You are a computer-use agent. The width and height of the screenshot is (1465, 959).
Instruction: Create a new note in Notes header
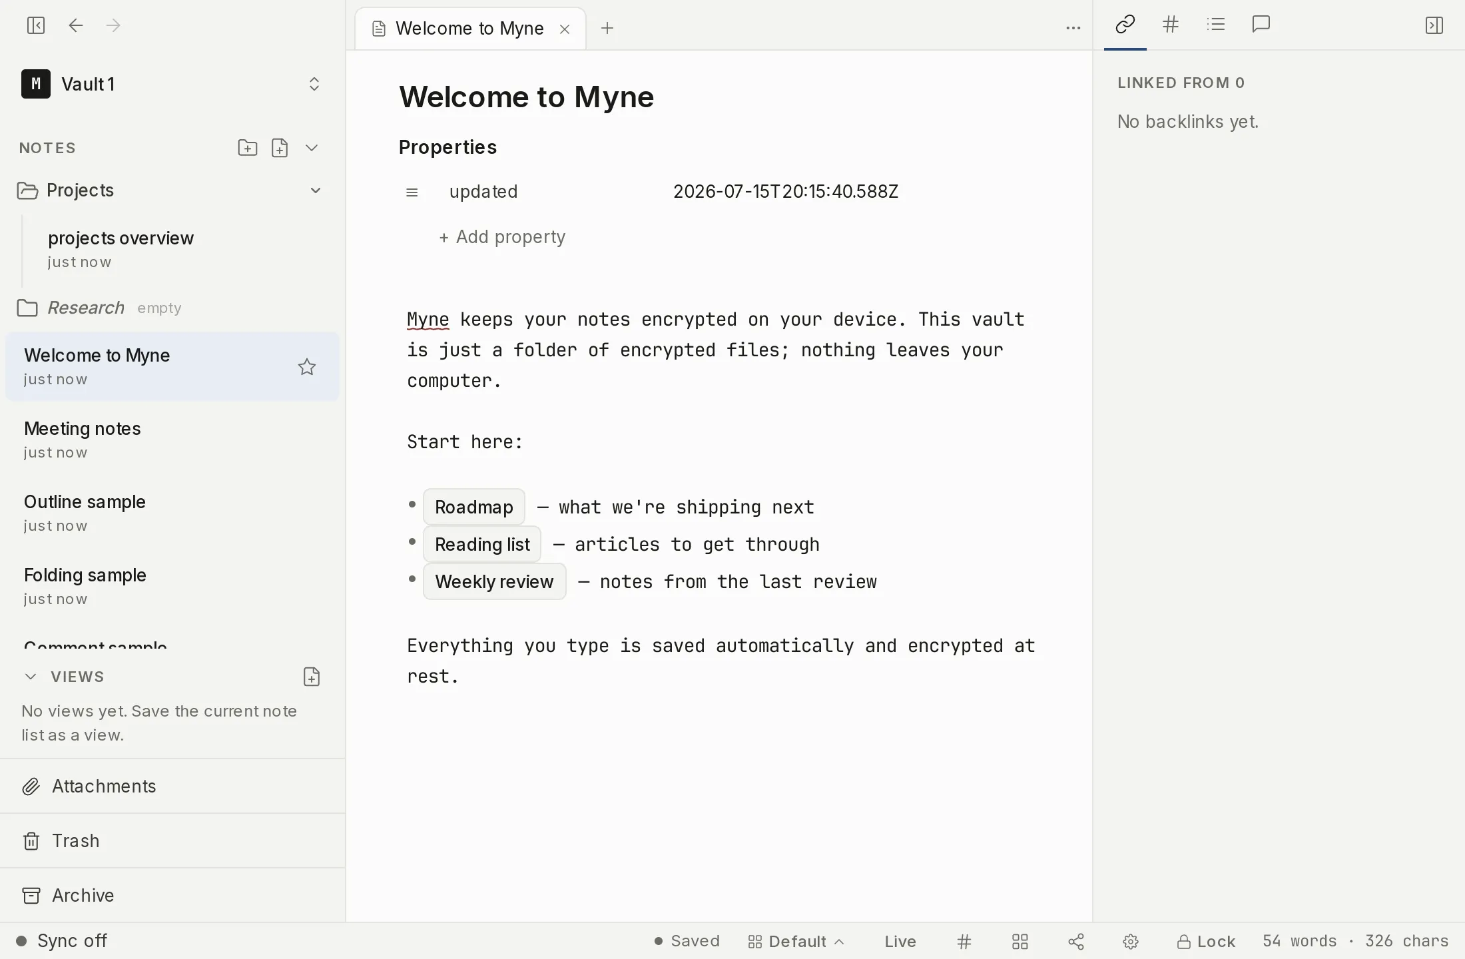tap(280, 148)
